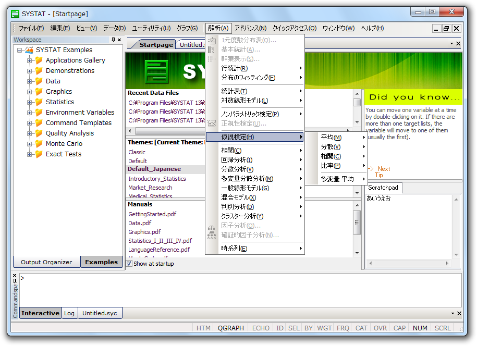Open the Default_Japanese theme
The height and width of the screenshot is (346, 477).
tap(154, 169)
